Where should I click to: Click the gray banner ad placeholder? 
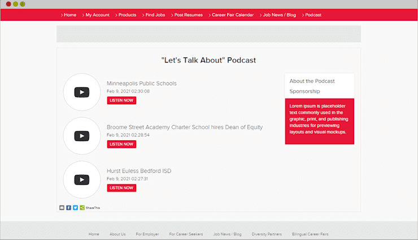[x=209, y=34]
